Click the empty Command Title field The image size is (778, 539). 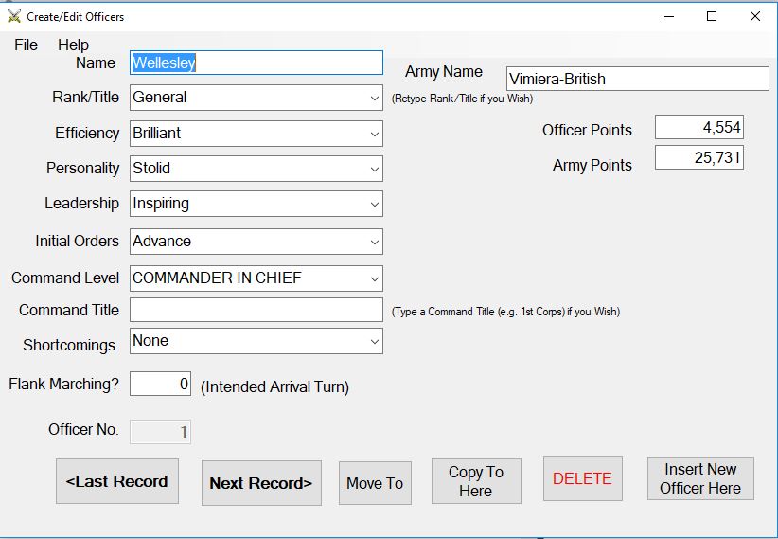coord(256,310)
